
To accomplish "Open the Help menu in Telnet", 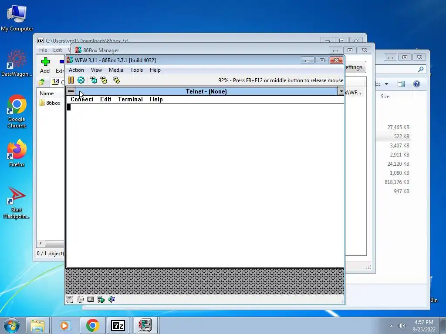I will (x=156, y=100).
